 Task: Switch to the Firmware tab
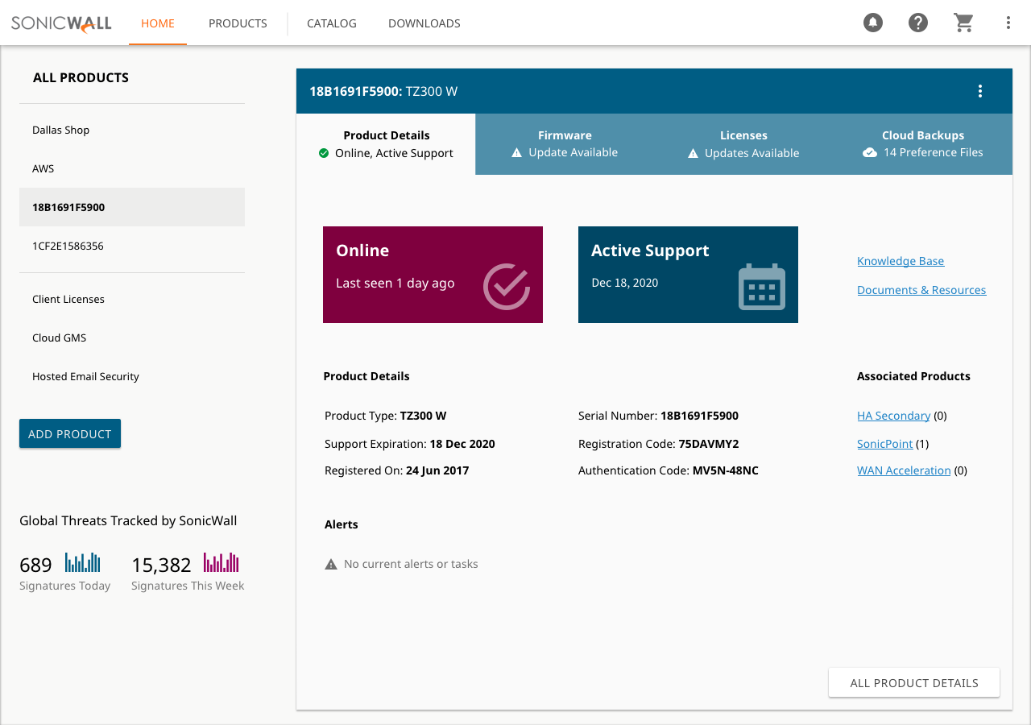(x=565, y=144)
